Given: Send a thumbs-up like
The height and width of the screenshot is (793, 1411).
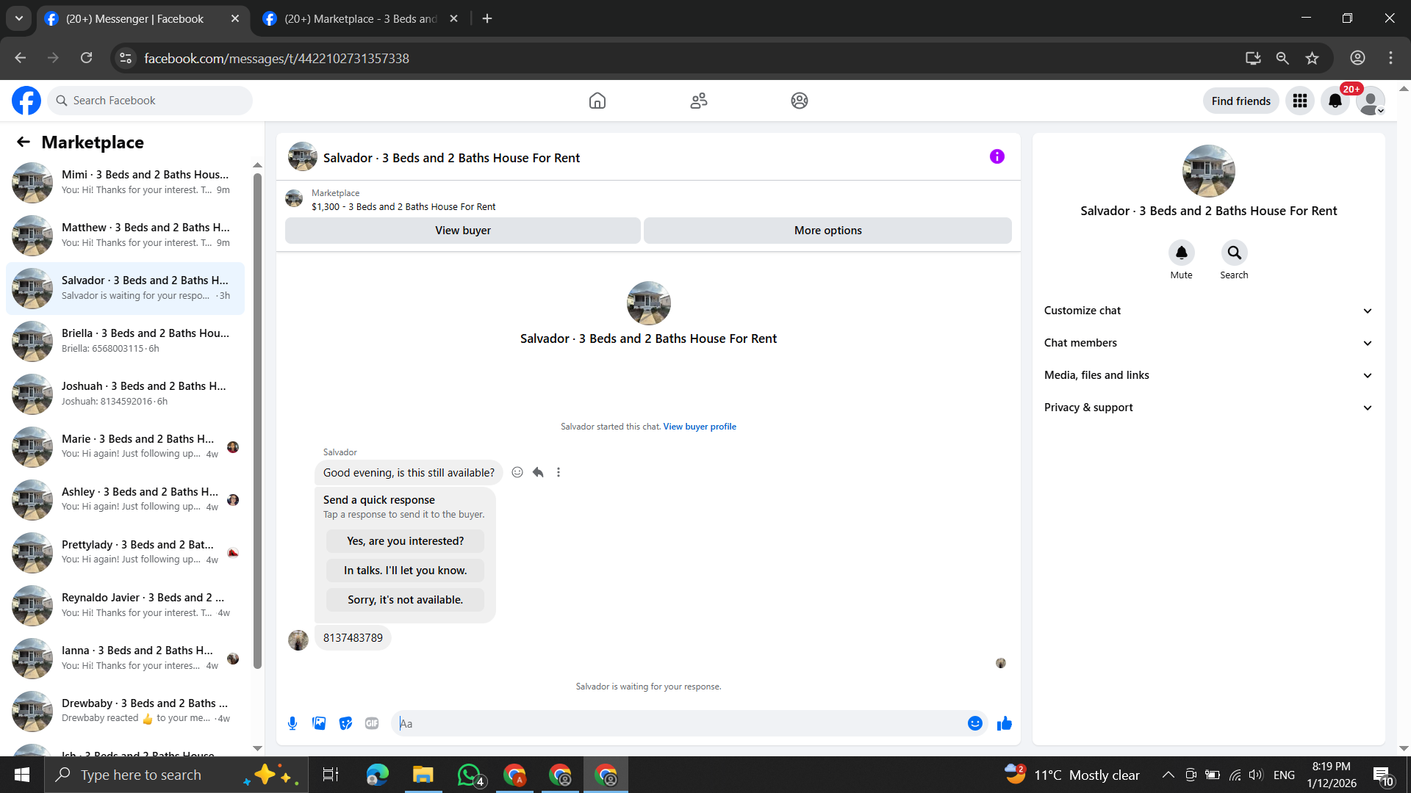Looking at the screenshot, I should tap(1004, 723).
